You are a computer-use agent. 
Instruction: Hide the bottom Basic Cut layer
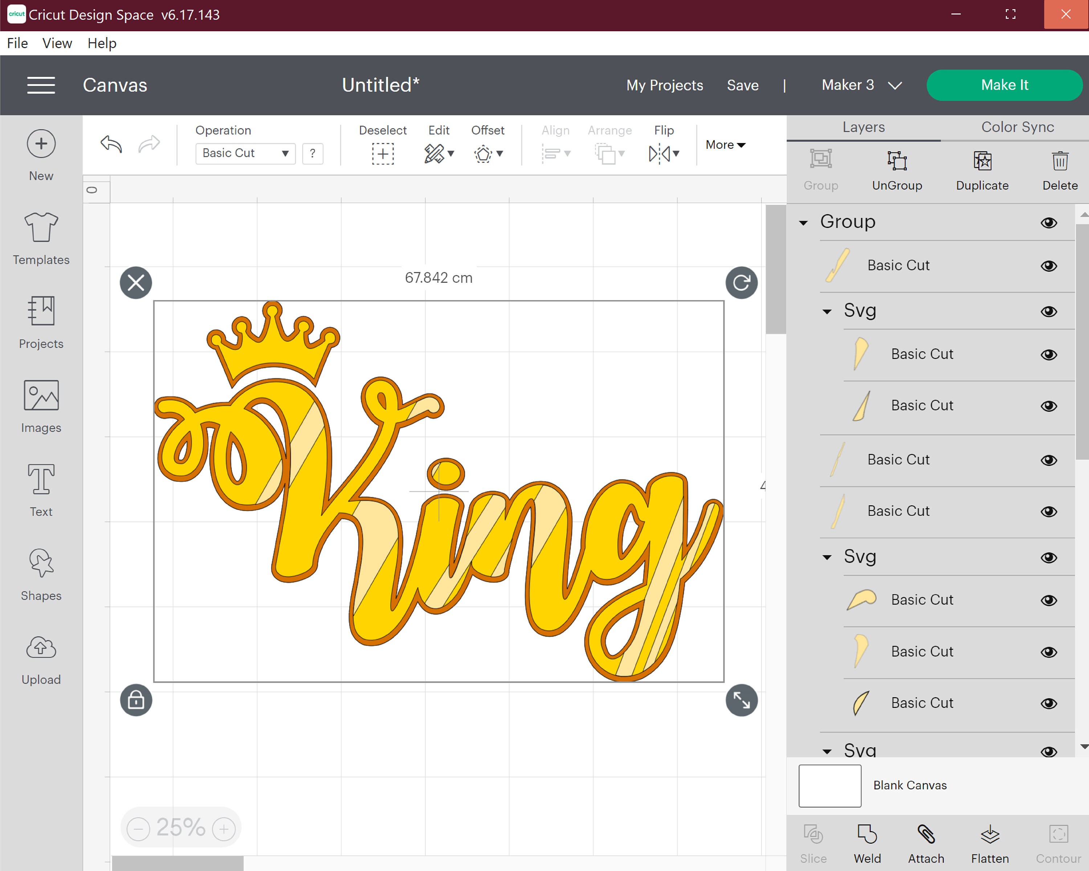point(1049,703)
